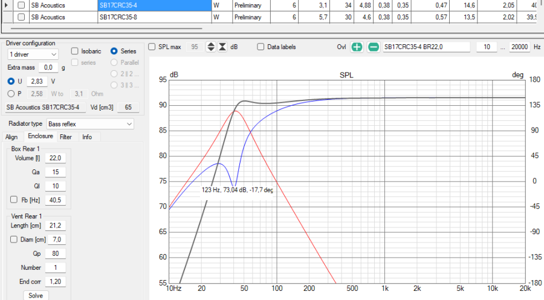Click the Ql value field
This screenshot has width=544, height=300.
click(55, 186)
